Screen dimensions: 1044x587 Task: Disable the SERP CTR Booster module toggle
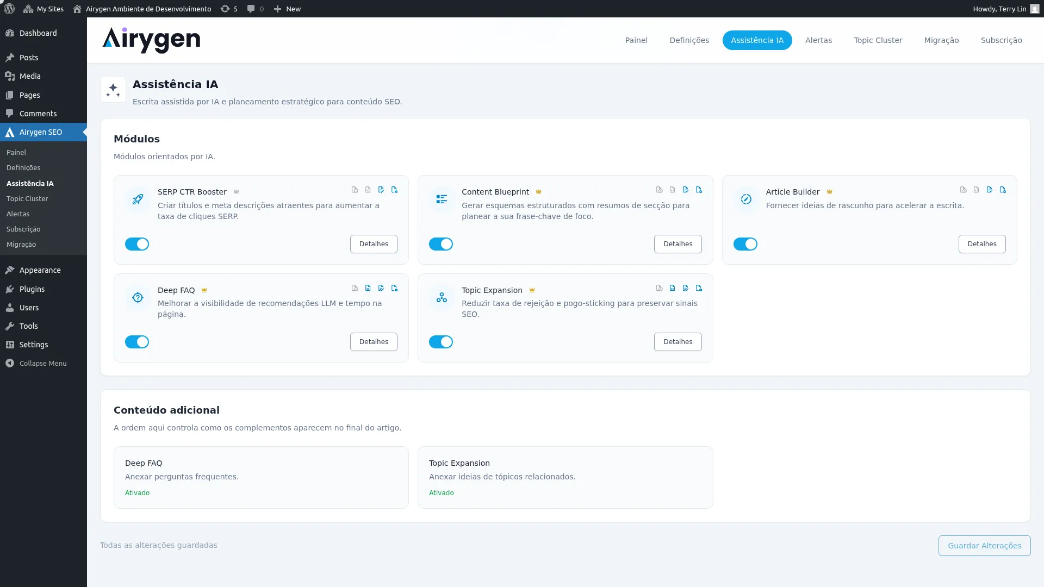tap(137, 244)
